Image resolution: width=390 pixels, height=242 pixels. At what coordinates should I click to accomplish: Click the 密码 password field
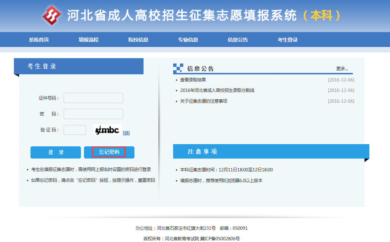click(x=93, y=114)
